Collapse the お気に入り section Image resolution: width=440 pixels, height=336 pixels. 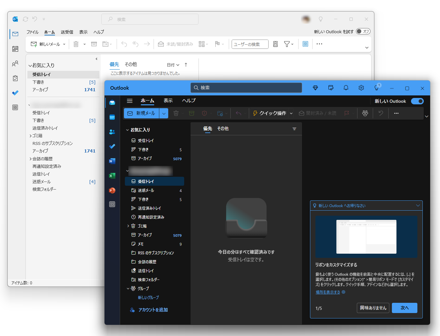click(127, 130)
